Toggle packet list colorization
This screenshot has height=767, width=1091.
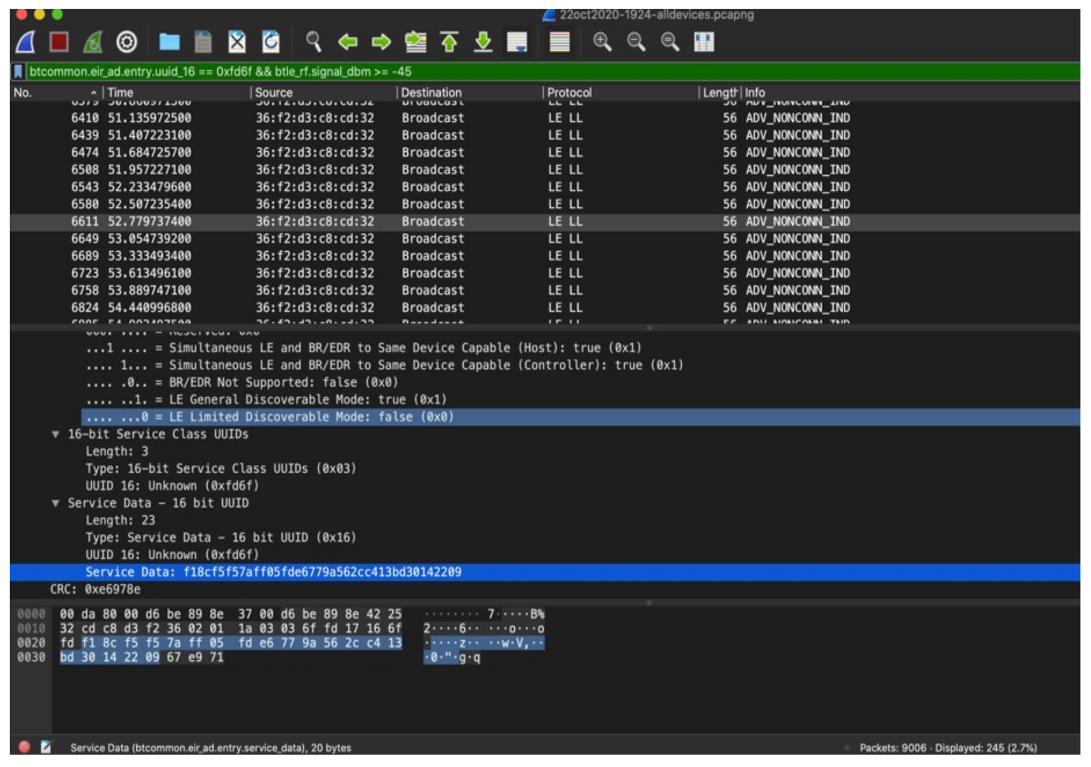[559, 42]
